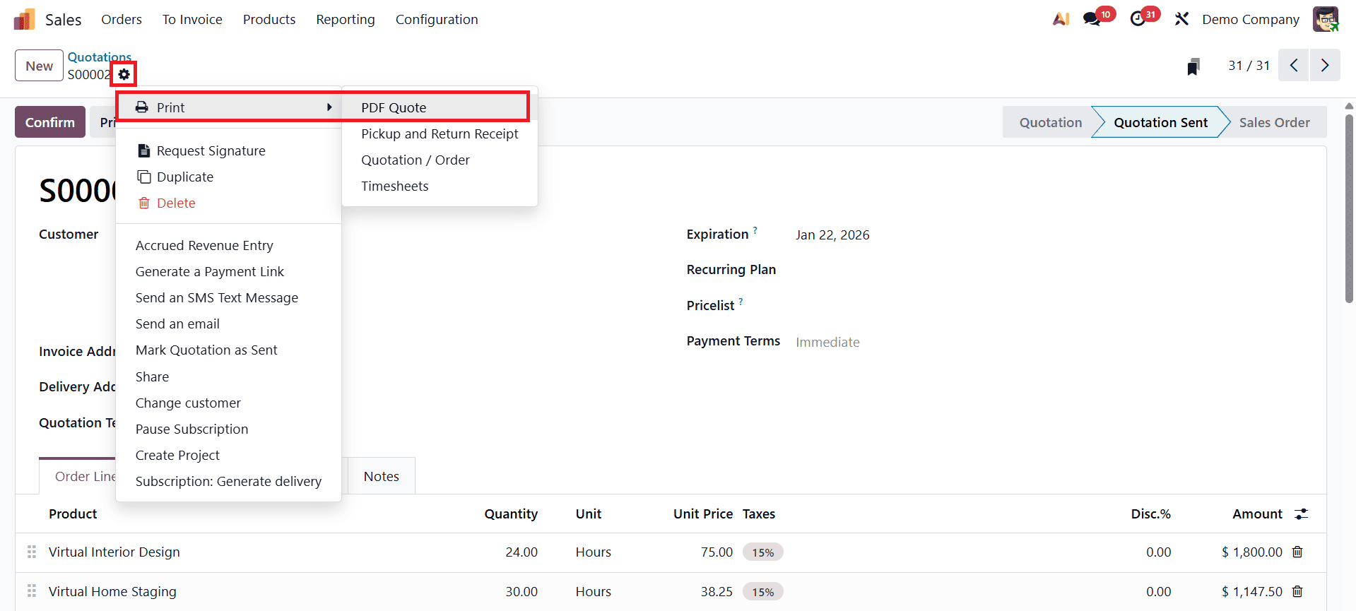Screen dimensions: 1356x611
Task: Click unit price 38.25 cell
Action: pyautogui.click(x=717, y=591)
